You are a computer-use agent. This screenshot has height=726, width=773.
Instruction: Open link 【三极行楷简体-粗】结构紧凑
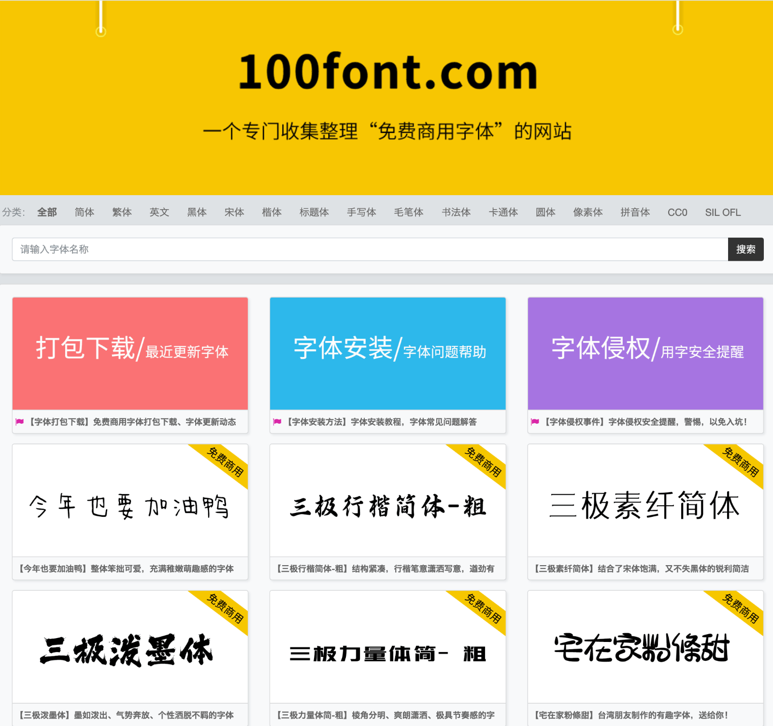pos(385,569)
